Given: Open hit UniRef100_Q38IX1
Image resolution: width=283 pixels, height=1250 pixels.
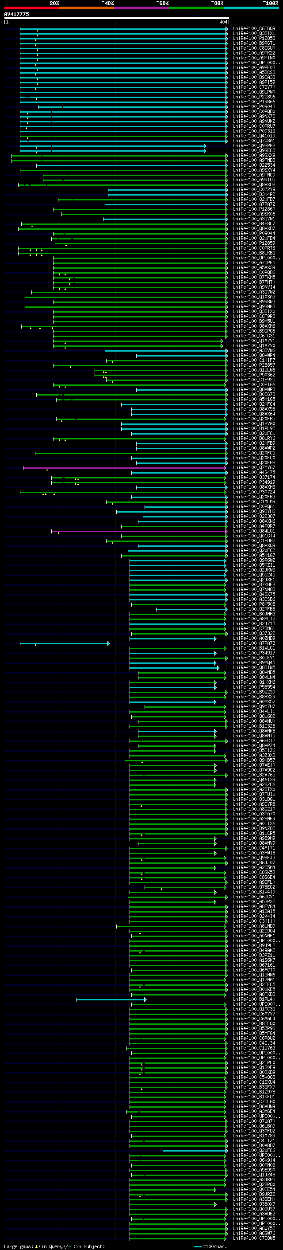Looking at the screenshot, I should [x=254, y=34].
